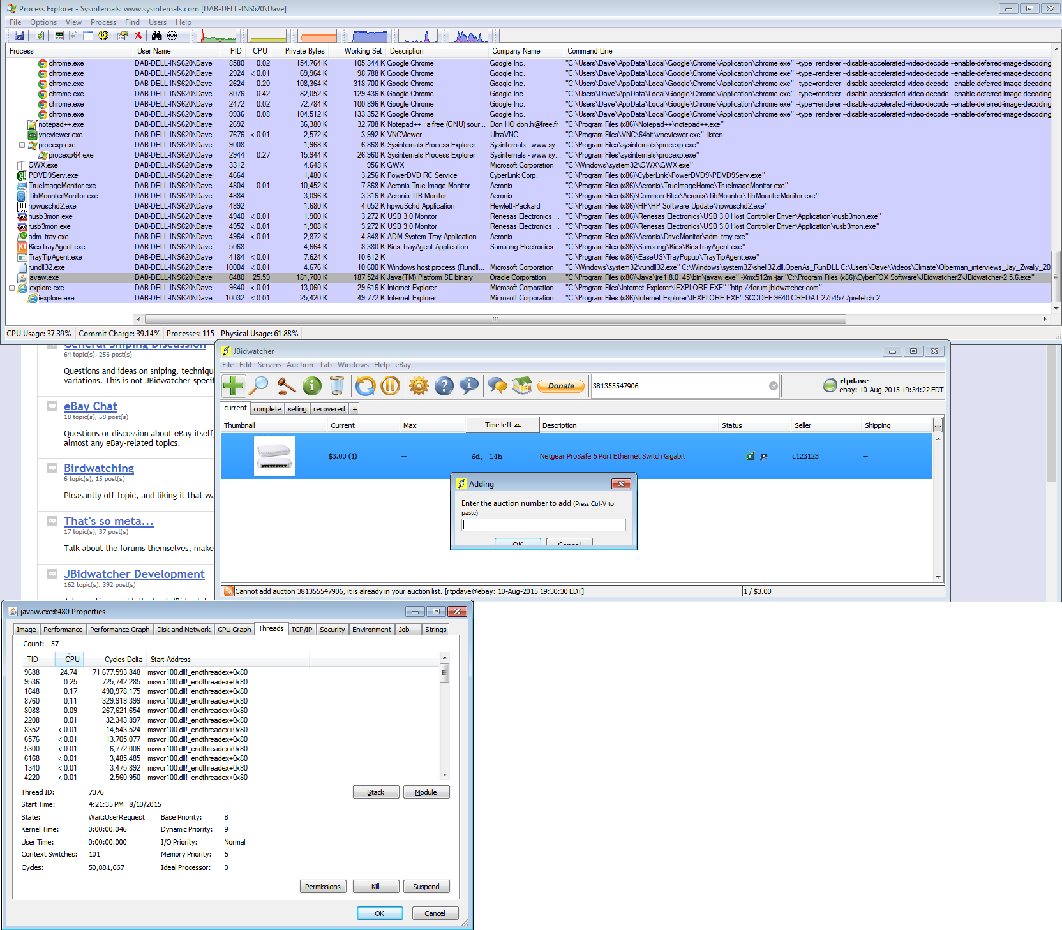
Task: Open the recovered tab in JBidwatcher
Action: point(329,409)
